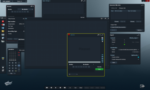Click Normal button in Sync Group 1
Image resolution: width=150 pixels, height=90 pixels.
coord(82,17)
